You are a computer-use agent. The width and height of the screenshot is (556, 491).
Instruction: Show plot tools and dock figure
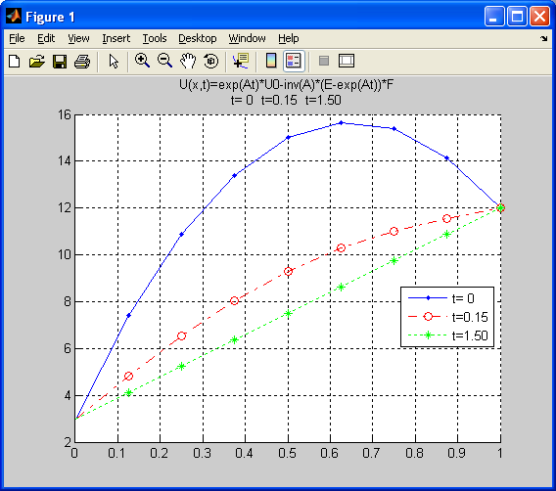(347, 61)
